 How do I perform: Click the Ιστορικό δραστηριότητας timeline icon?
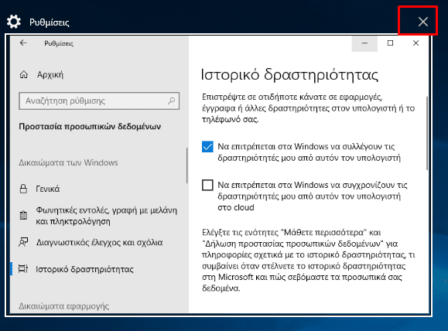[x=23, y=269]
